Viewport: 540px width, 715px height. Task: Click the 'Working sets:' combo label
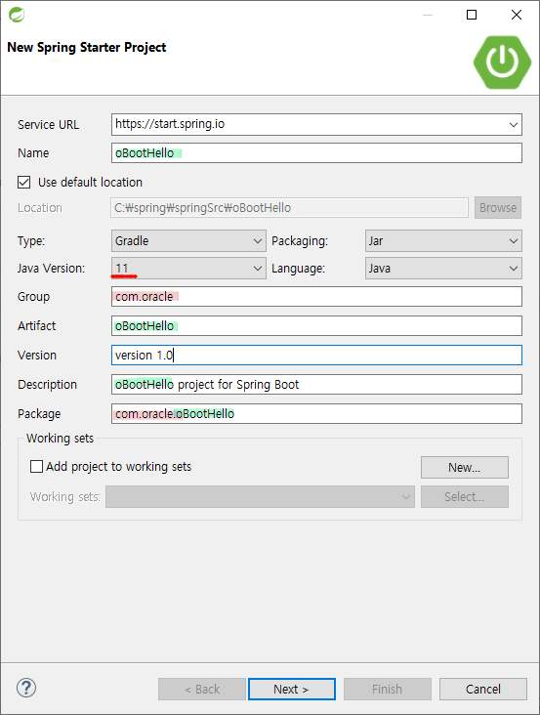[x=65, y=497]
